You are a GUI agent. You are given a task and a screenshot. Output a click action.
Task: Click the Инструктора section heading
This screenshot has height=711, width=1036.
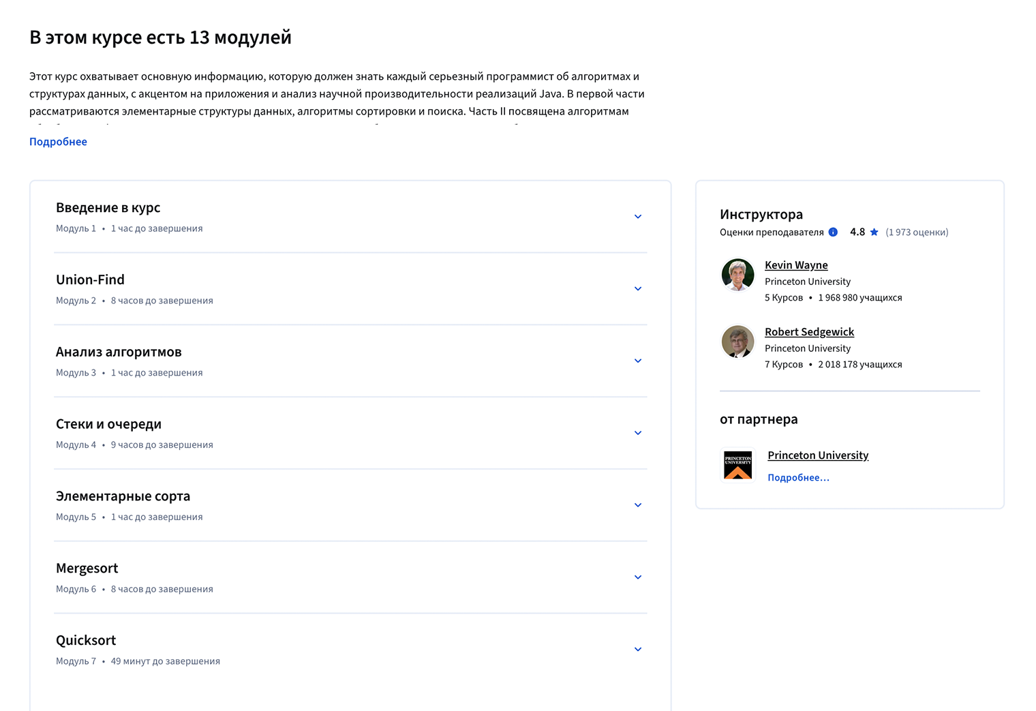[761, 213]
